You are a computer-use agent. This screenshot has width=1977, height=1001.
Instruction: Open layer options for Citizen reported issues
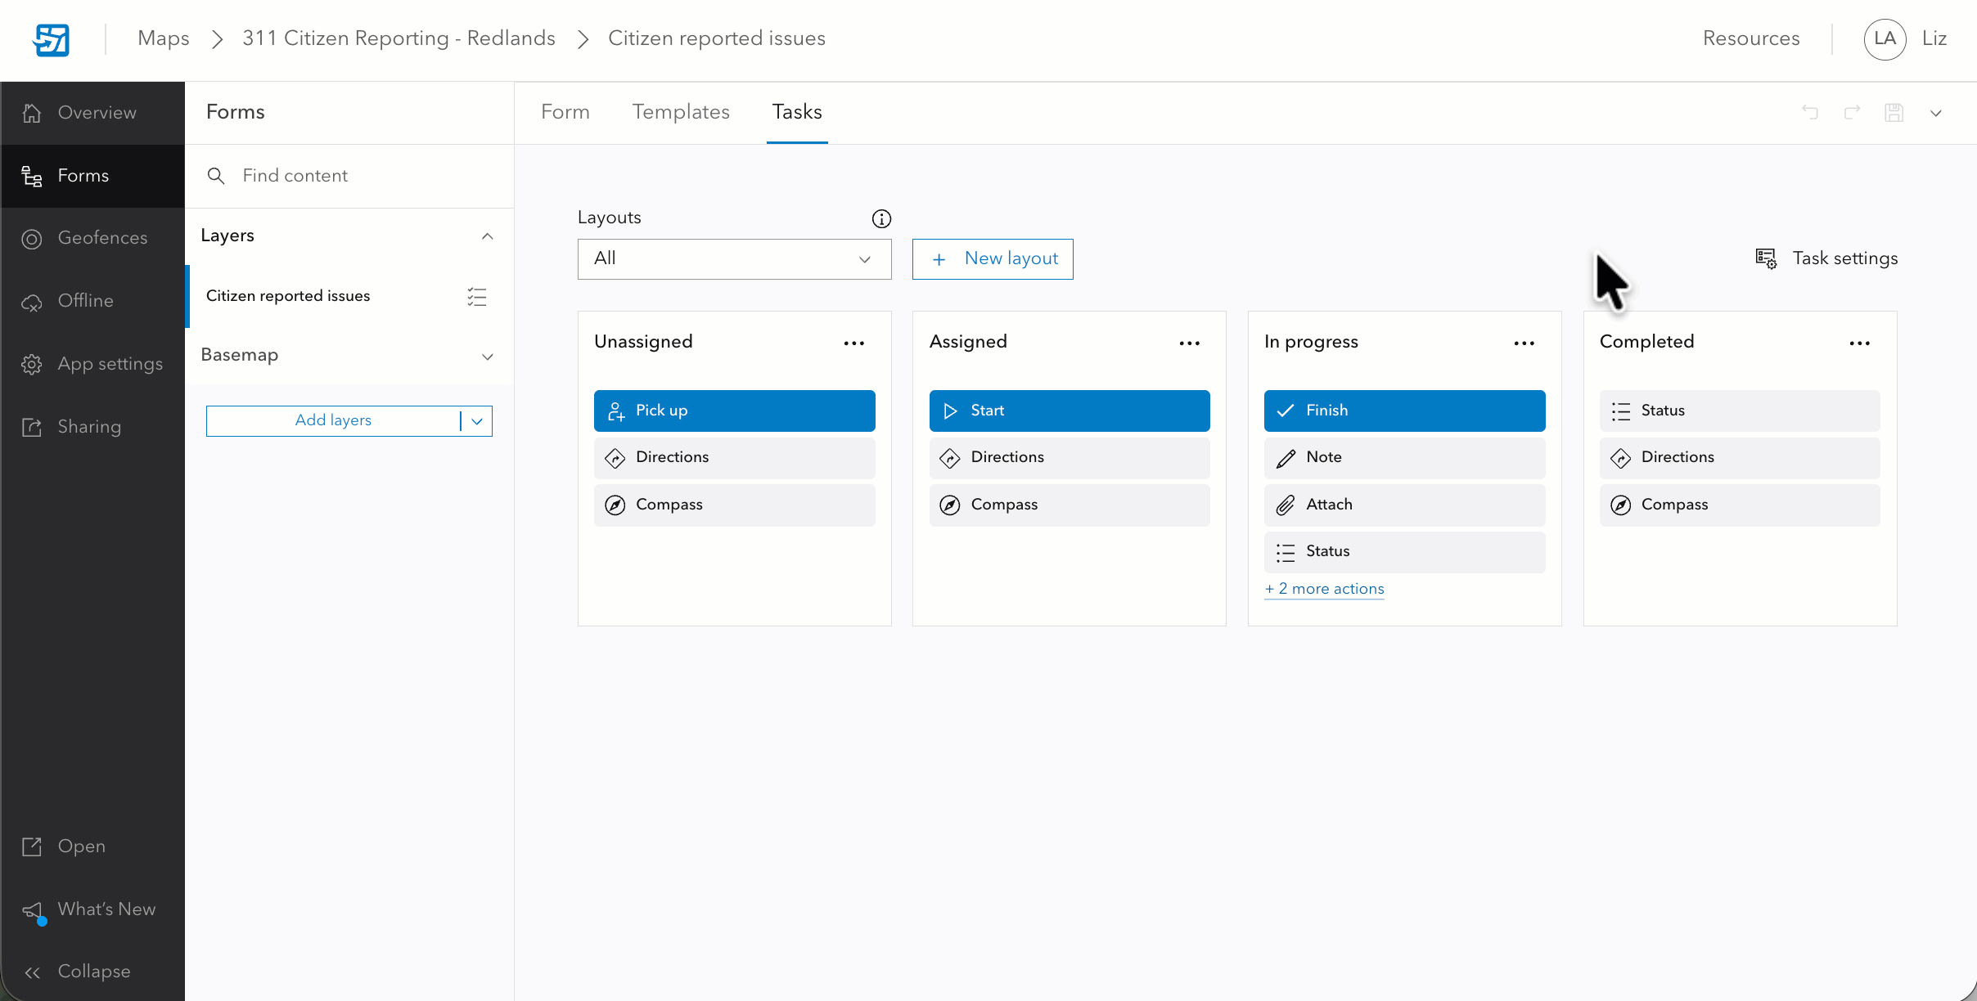pyautogui.click(x=476, y=296)
